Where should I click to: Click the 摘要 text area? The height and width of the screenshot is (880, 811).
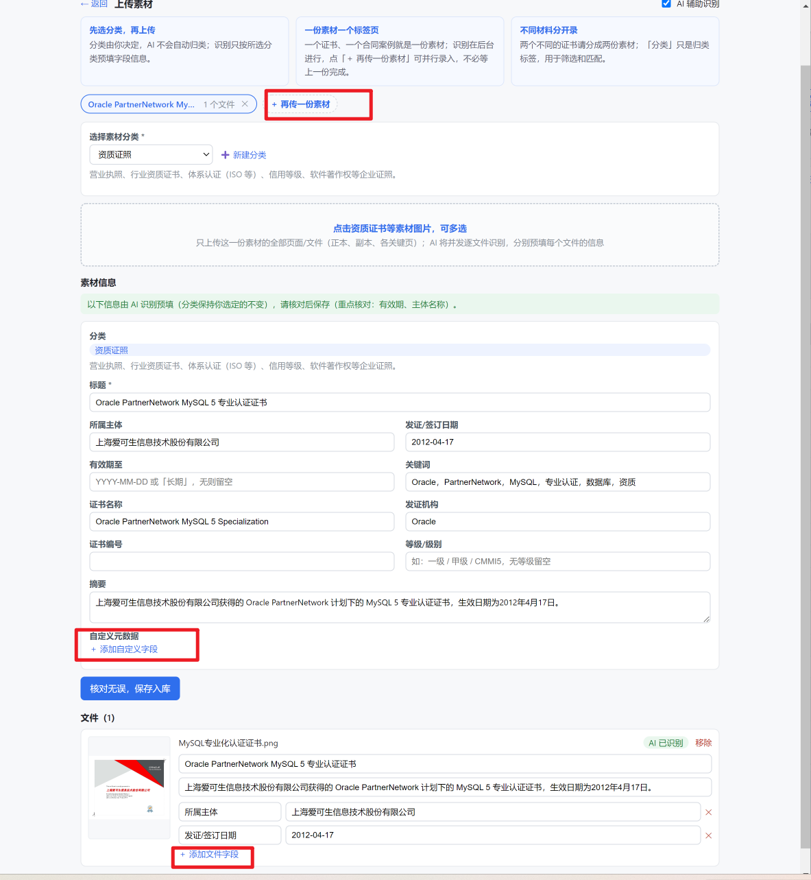400,608
